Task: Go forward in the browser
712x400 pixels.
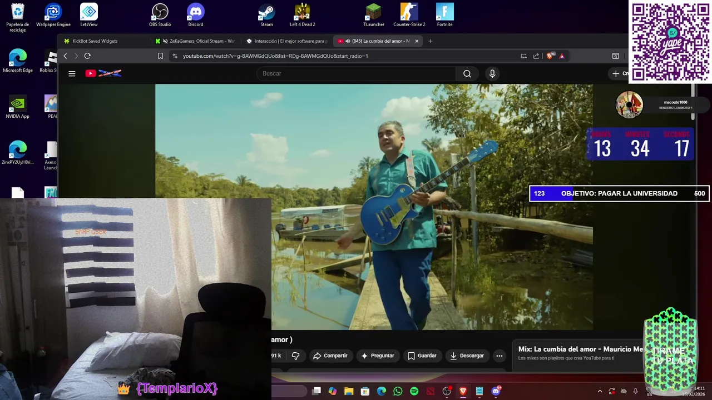Action: 76,56
